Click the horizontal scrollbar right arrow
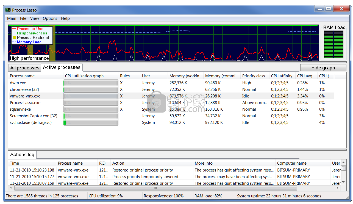Screen dimensions: 353x204 tap(338, 188)
